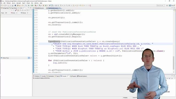Screen dimensions: 176x99
Task: Minimize the JUnit view panel
Action: coord(28,8)
